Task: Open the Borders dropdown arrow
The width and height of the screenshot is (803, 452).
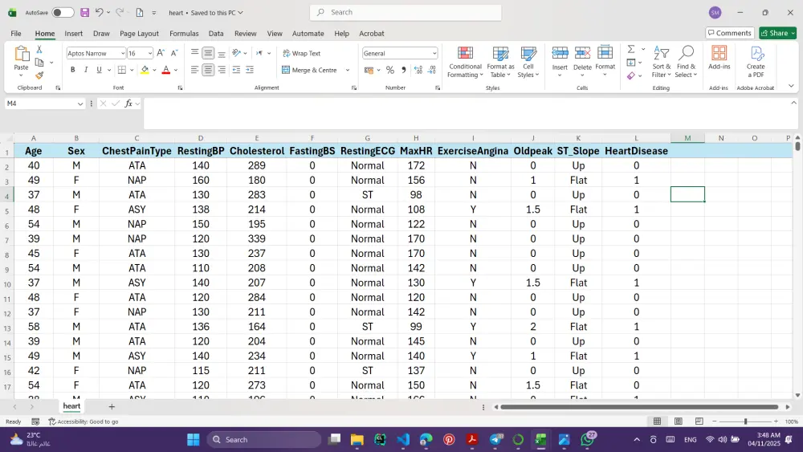Action: coord(132,70)
